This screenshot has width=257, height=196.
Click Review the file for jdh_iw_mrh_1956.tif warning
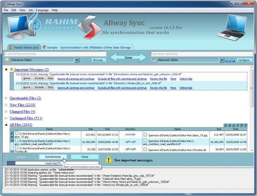pyautogui.click(x=158, y=88)
